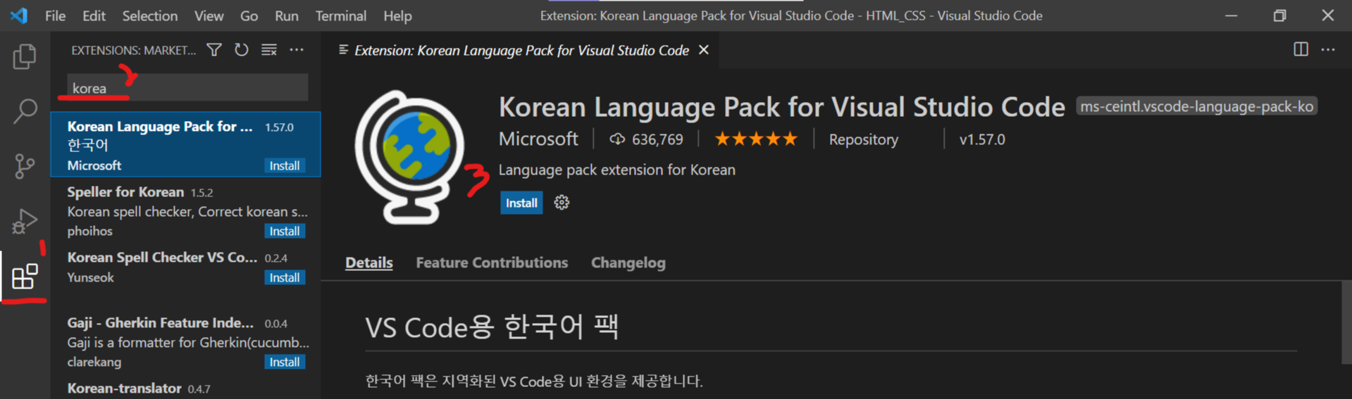1352x399 pixels.
Task: Open the Terminal menu
Action: point(341,15)
